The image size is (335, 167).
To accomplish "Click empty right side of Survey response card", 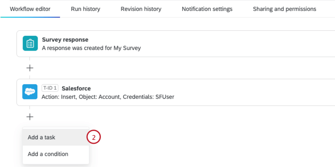I will (x=256, y=44).
